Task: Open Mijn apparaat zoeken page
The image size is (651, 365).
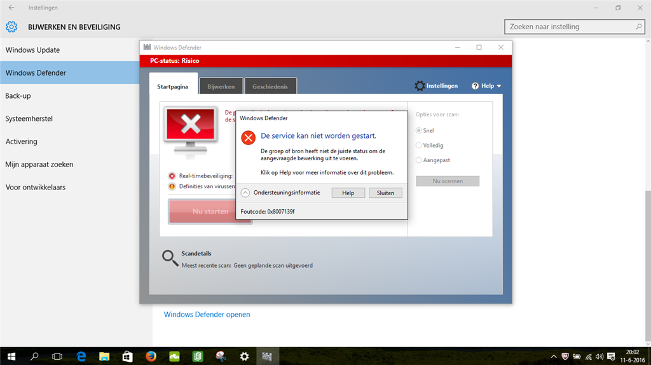Action: [70, 164]
